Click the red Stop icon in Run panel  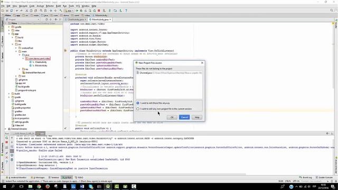(x=7, y=142)
